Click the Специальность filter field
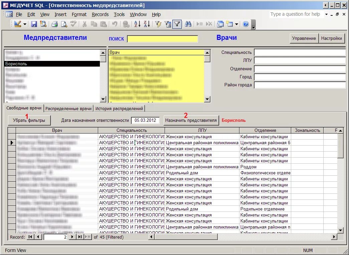This screenshot has height=255, width=349. pos(300,53)
